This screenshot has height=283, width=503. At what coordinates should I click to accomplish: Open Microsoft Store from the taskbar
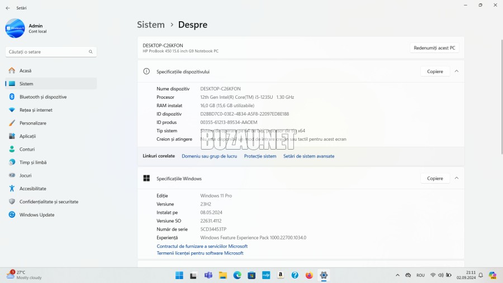(x=251, y=275)
